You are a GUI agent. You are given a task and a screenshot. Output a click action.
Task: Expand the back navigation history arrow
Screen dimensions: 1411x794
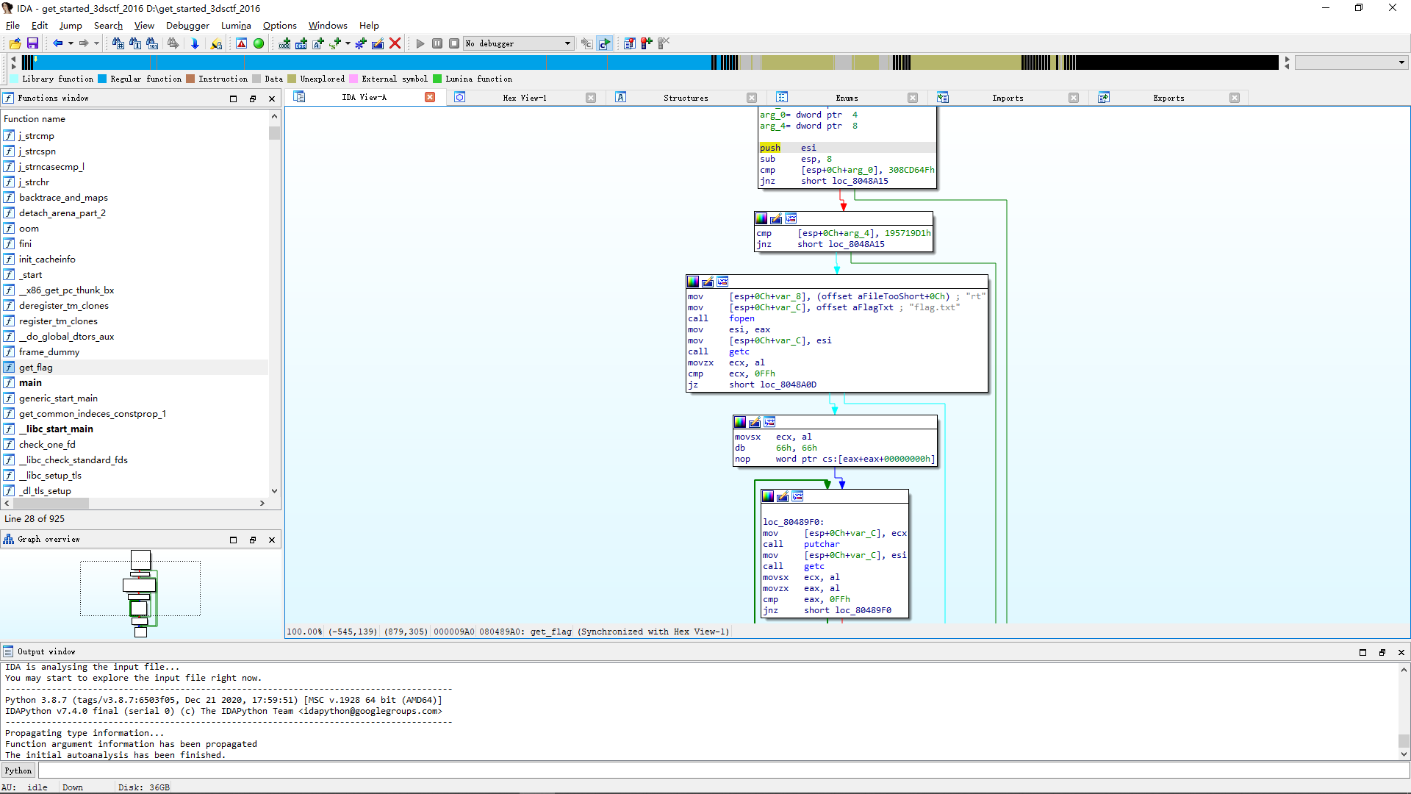coord(71,43)
